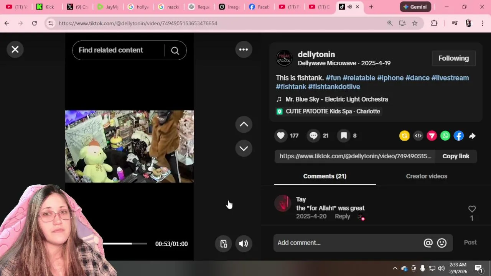Click the Find related content search field

[119, 50]
